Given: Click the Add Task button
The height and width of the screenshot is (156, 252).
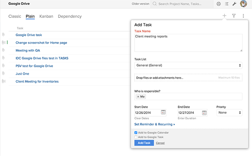Looking at the screenshot, I should point(144,143).
